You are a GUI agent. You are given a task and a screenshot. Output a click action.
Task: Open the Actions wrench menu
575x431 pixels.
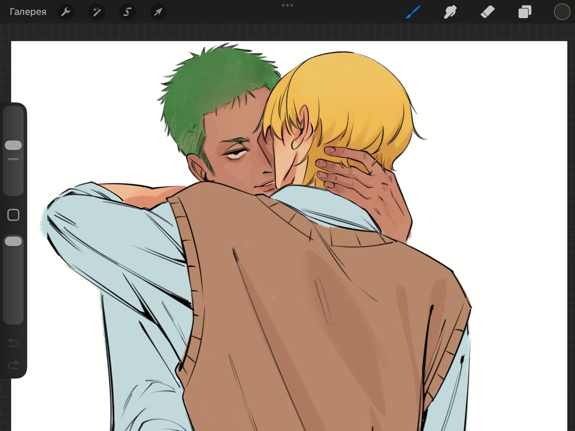click(x=66, y=12)
